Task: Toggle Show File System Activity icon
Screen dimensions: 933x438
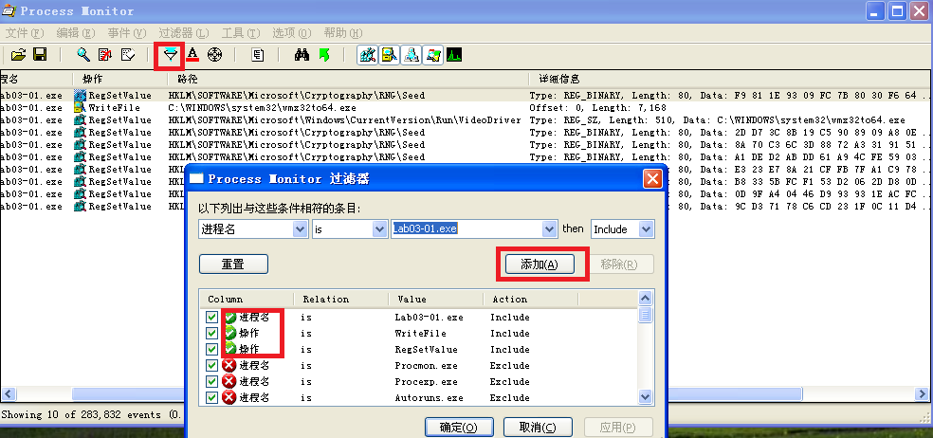Action: pos(390,55)
